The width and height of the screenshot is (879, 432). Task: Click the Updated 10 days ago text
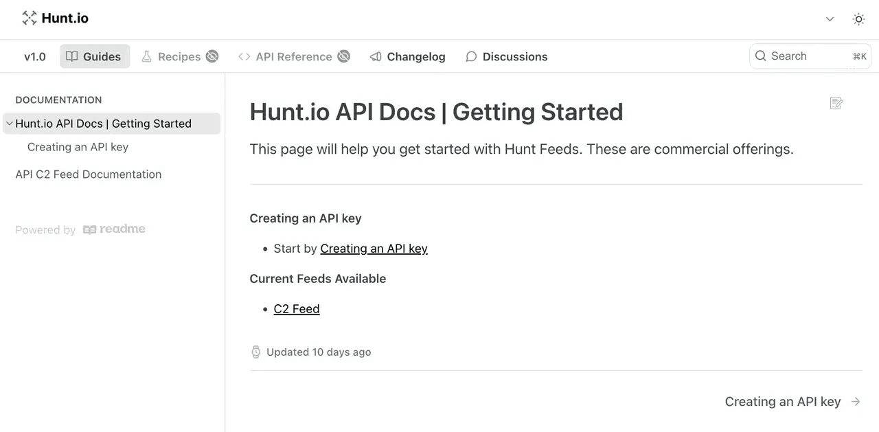(x=319, y=352)
